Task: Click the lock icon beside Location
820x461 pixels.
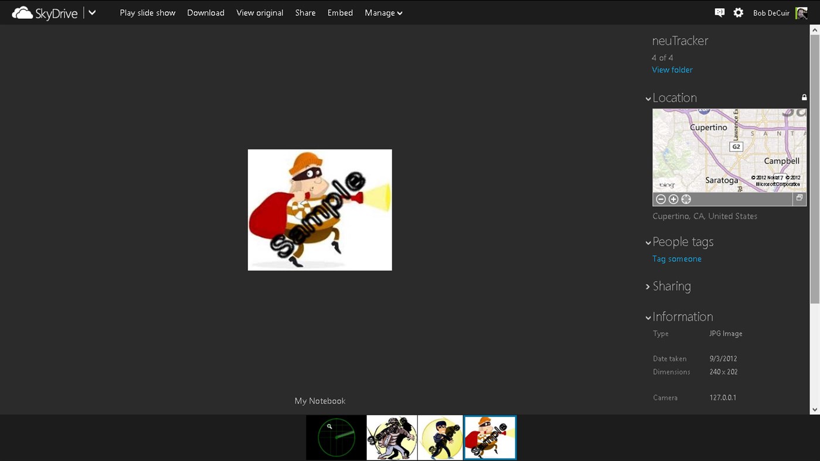Action: point(804,97)
